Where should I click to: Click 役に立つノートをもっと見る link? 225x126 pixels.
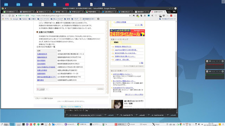[134, 94]
